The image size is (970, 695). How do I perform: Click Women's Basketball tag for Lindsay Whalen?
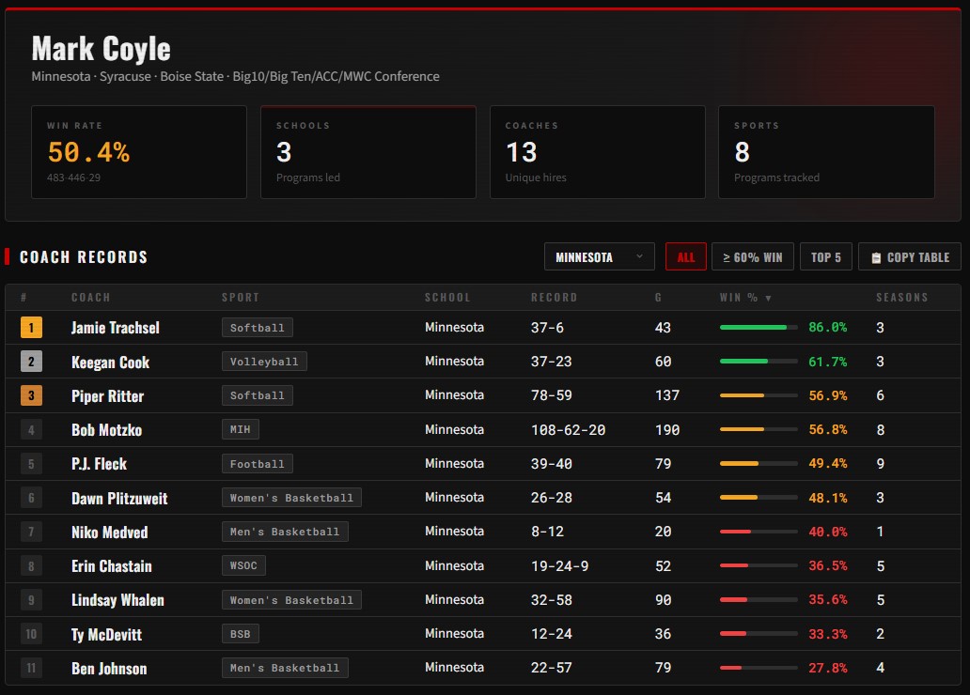tap(291, 599)
